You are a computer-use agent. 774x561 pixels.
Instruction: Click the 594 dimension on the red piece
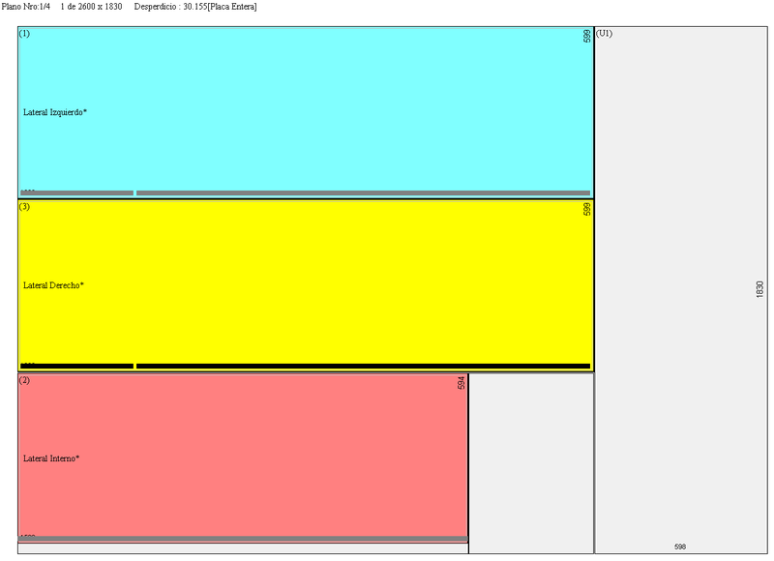click(x=461, y=383)
